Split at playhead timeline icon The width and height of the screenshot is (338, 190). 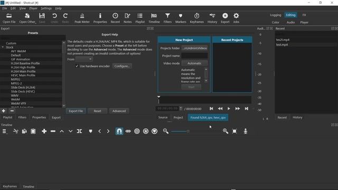[x=79, y=131]
